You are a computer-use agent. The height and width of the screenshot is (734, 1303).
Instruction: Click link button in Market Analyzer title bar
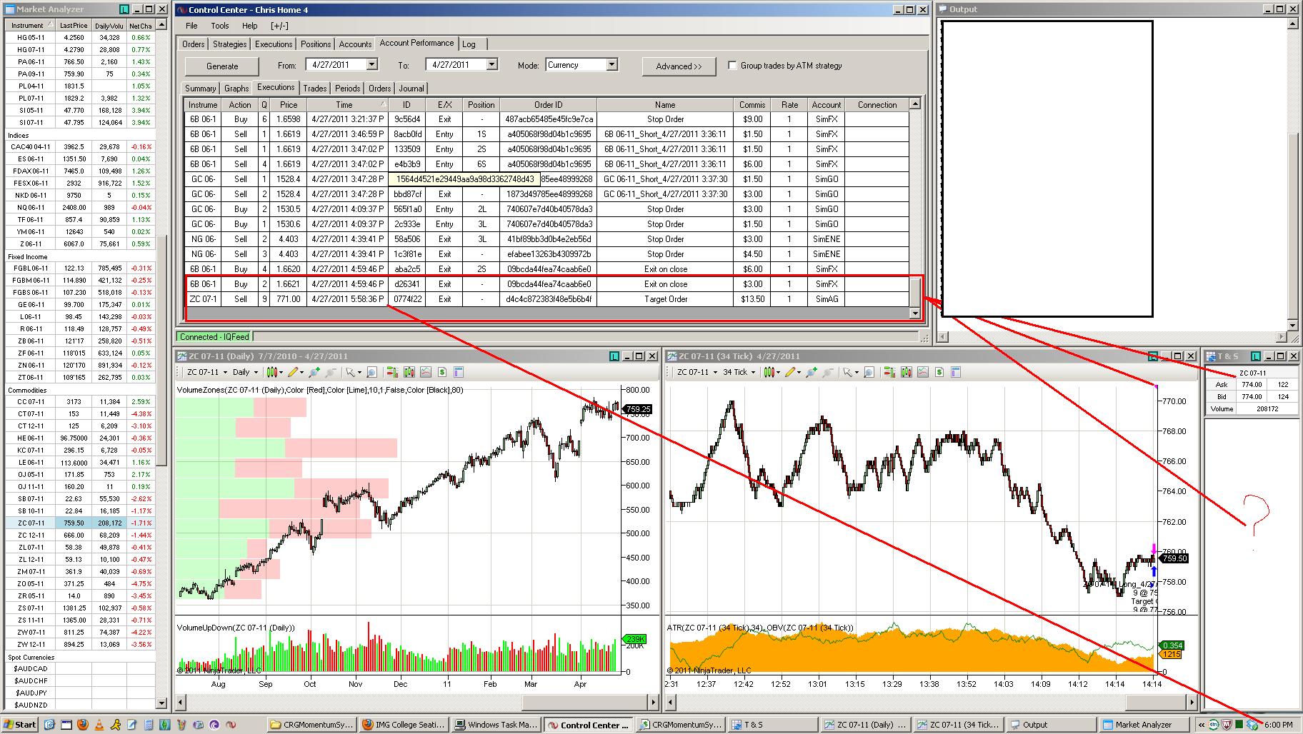125,9
